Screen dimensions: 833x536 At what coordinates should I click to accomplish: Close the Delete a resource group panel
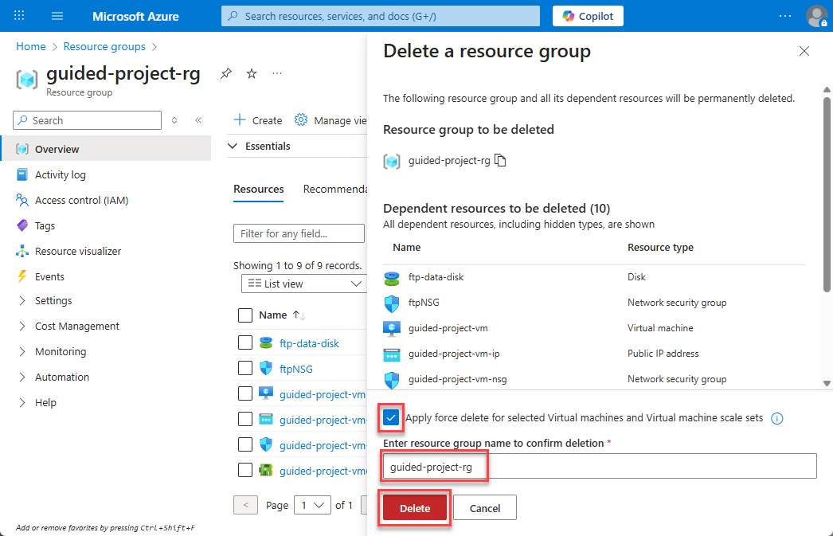pos(804,51)
